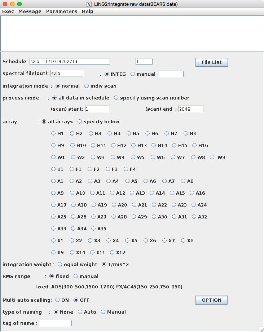Open the Exec menu
The height and width of the screenshot is (332, 264).
point(8,12)
